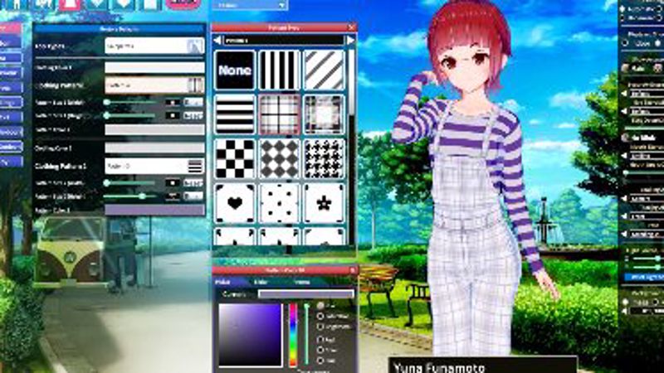Click the blue highlighted button in right panel
The height and width of the screenshot is (373, 664).
(x=644, y=278)
